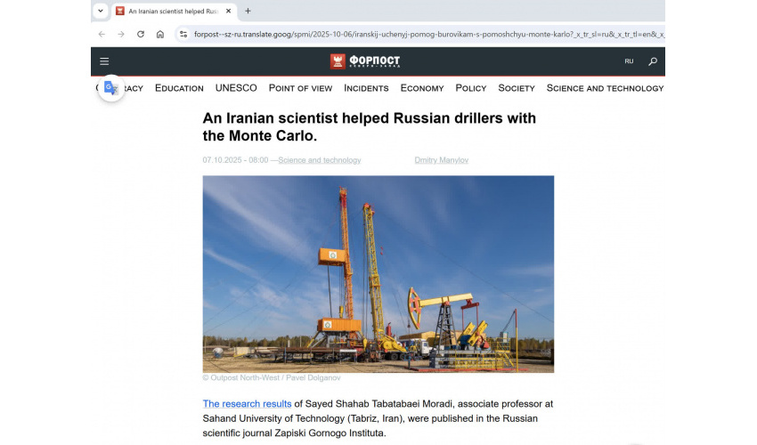Go to the Economy section
The height and width of the screenshot is (445, 757).
(422, 88)
